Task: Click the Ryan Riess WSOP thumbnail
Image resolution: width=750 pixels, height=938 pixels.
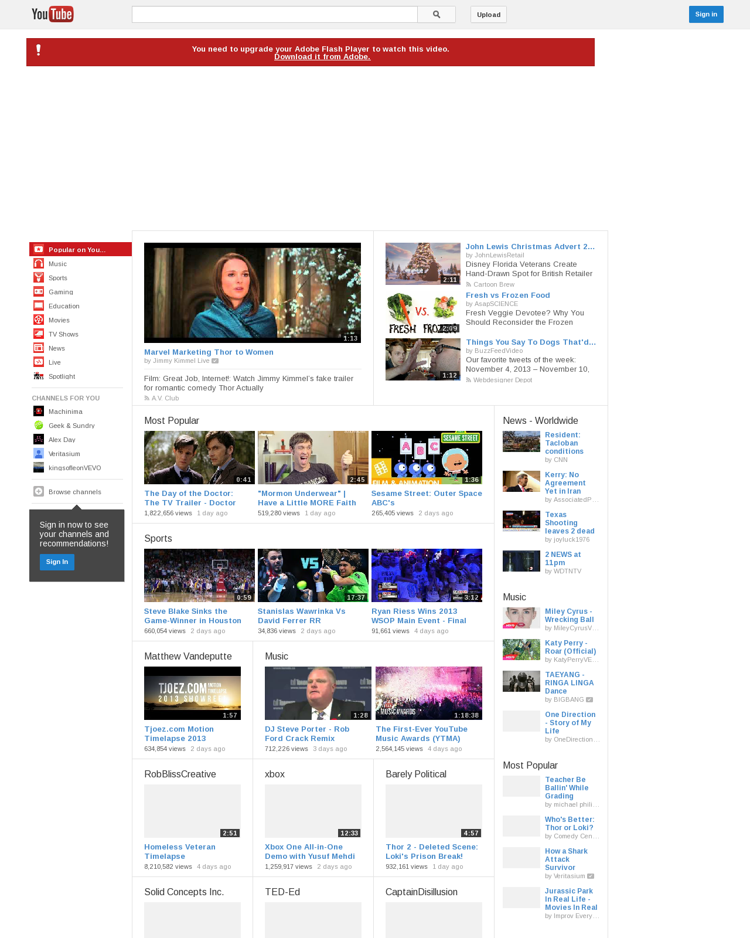Action: [x=427, y=575]
